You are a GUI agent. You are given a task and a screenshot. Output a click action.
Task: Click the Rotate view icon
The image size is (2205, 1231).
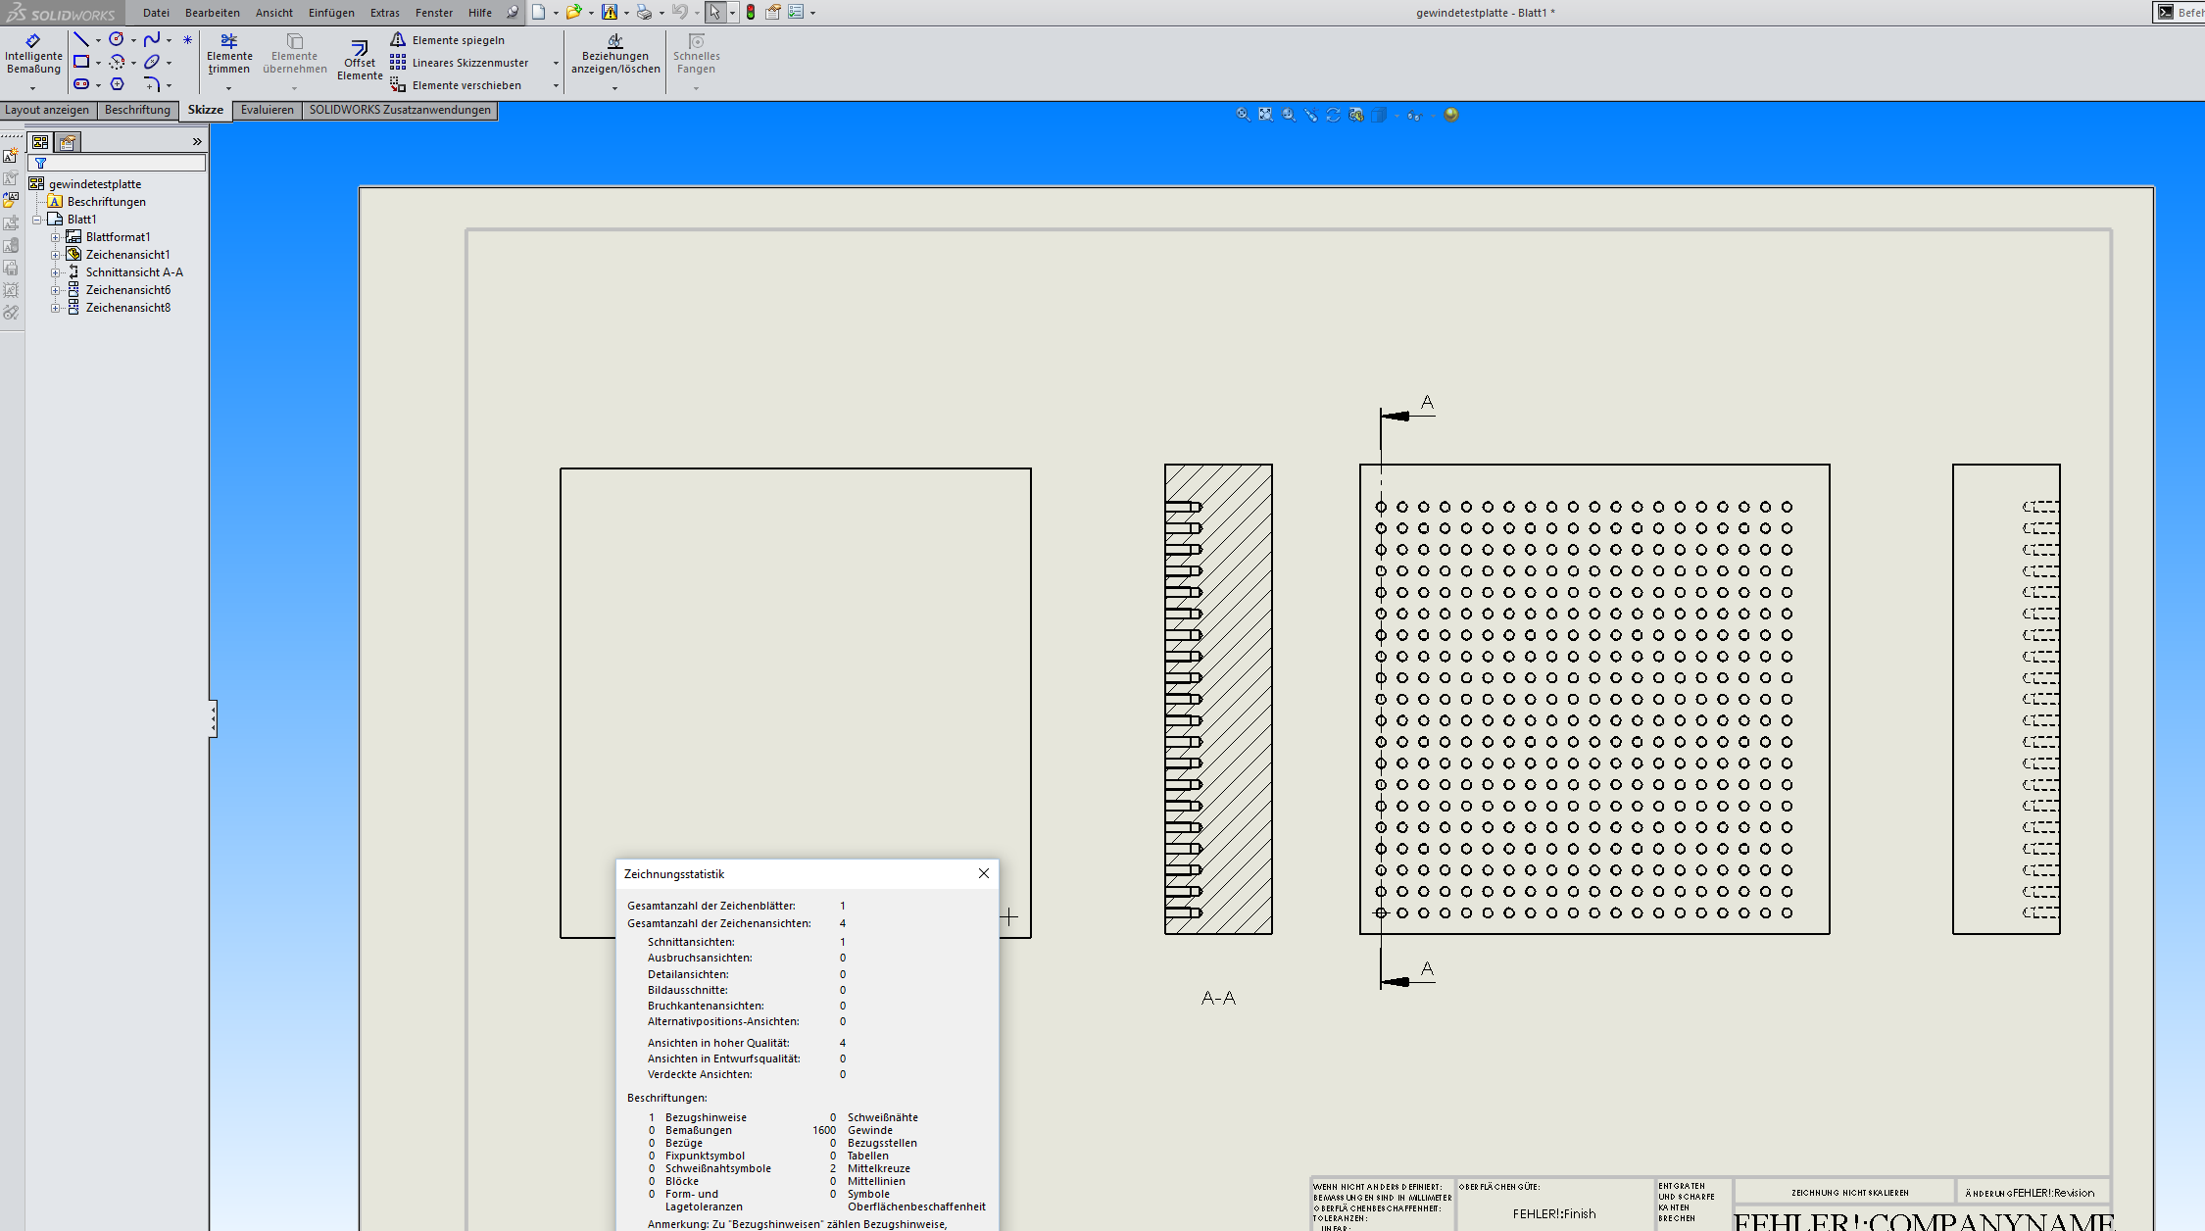pos(1334,115)
